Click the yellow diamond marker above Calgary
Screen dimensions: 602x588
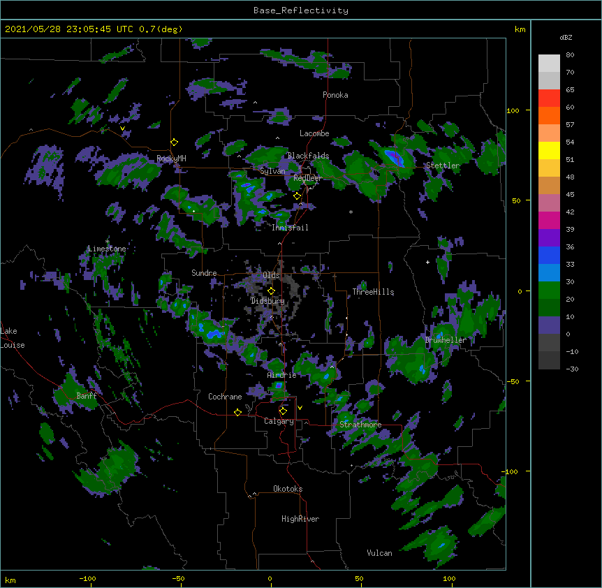pos(283,411)
